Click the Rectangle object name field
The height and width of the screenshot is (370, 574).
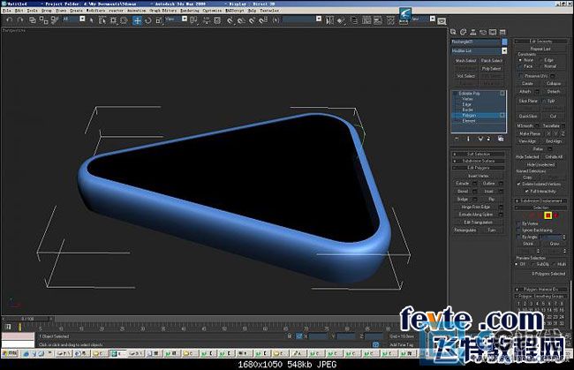(x=475, y=42)
